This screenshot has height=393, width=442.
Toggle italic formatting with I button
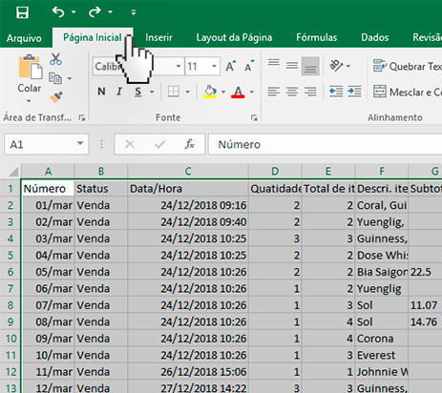pyautogui.click(x=119, y=92)
